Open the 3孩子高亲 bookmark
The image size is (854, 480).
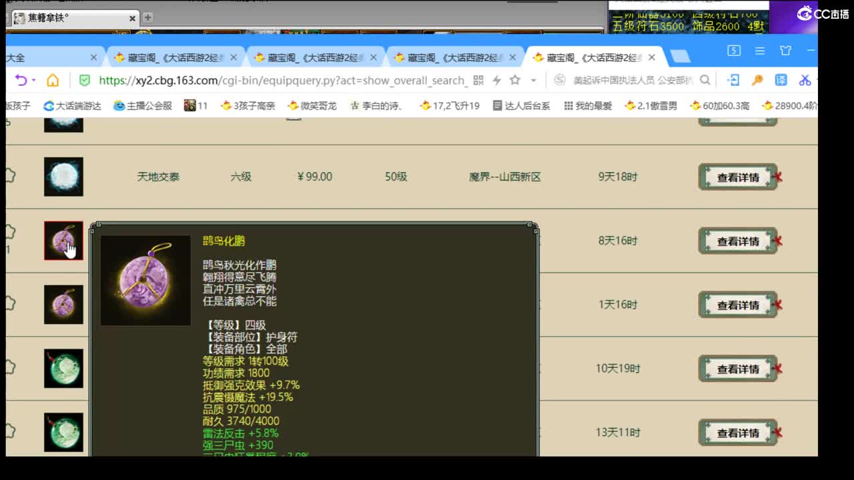click(248, 105)
